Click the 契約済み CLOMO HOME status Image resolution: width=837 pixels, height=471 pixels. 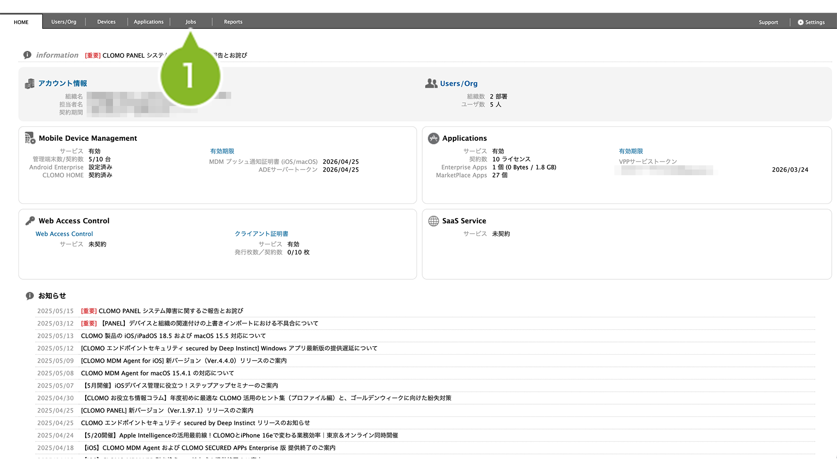coord(100,175)
